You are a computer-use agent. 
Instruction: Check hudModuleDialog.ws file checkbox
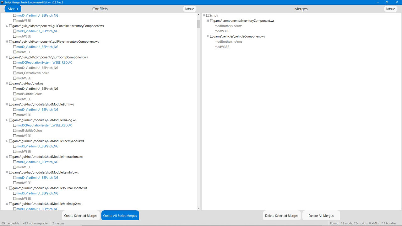pyautogui.click(x=11, y=120)
